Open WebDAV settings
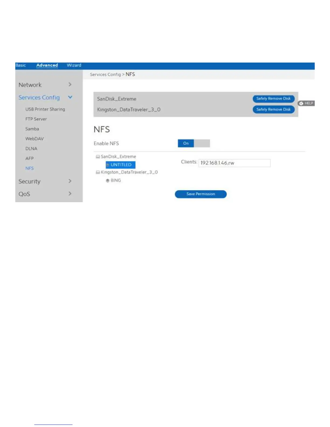 (35, 139)
